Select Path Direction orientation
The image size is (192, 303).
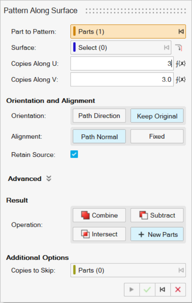coord(99,116)
